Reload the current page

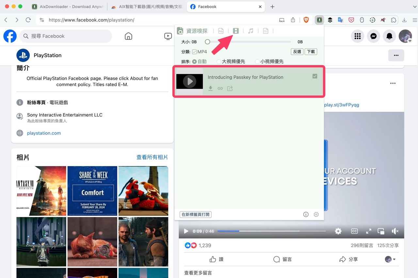[x=28, y=20]
